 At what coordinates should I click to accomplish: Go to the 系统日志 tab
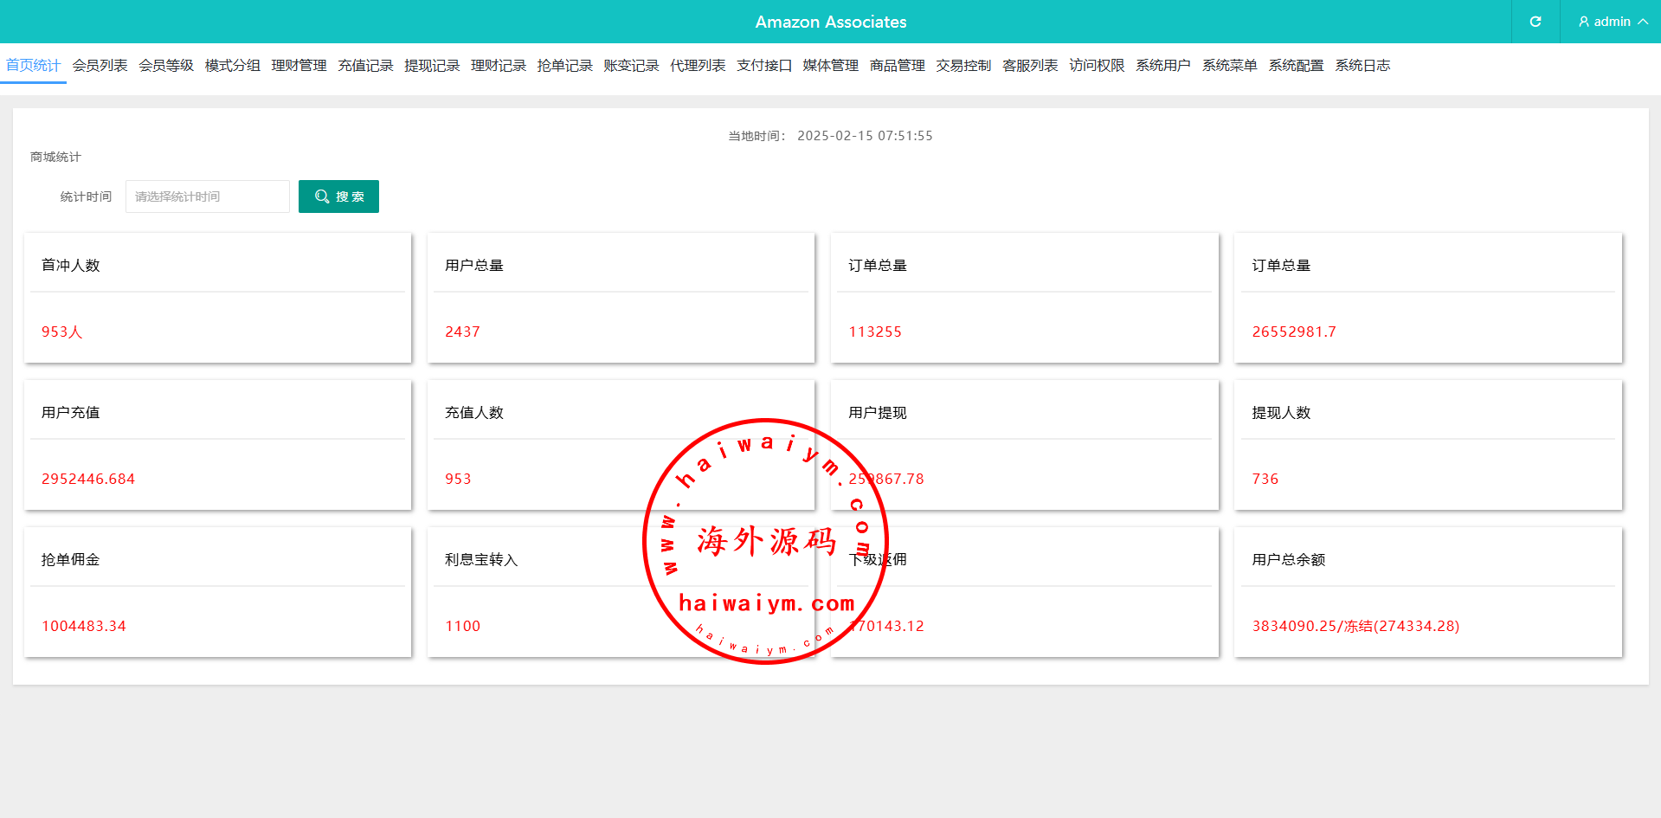(x=1362, y=66)
